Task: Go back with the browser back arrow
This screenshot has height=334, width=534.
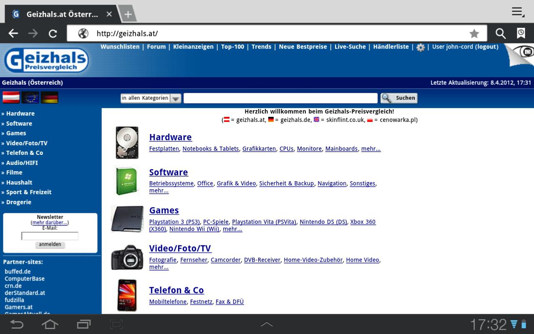Action: pyautogui.click(x=13, y=33)
